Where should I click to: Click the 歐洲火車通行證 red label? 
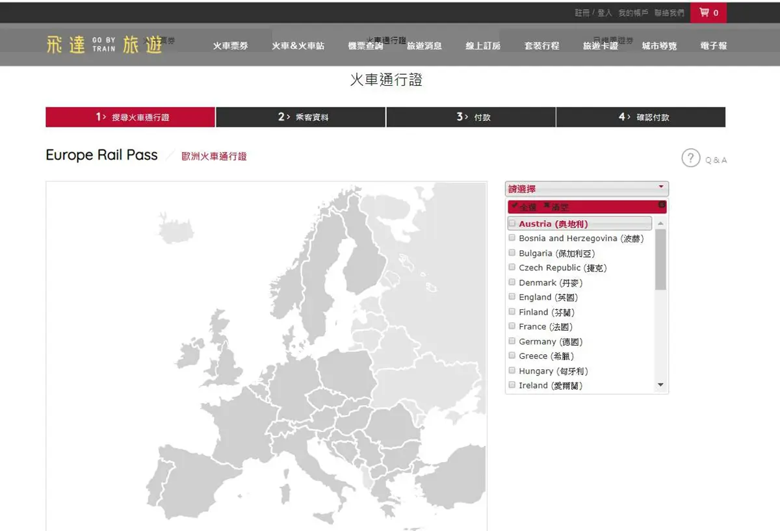[214, 156]
